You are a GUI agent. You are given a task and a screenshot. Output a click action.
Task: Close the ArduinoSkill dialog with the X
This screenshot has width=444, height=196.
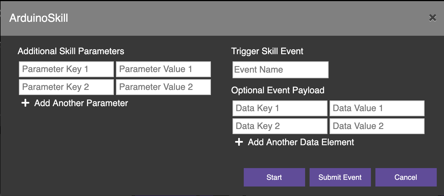pyautogui.click(x=433, y=18)
